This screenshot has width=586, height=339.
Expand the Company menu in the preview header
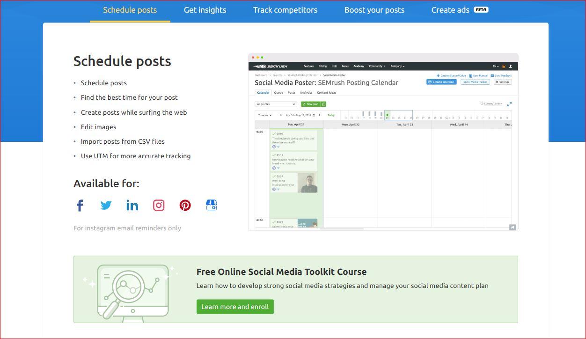coord(398,66)
